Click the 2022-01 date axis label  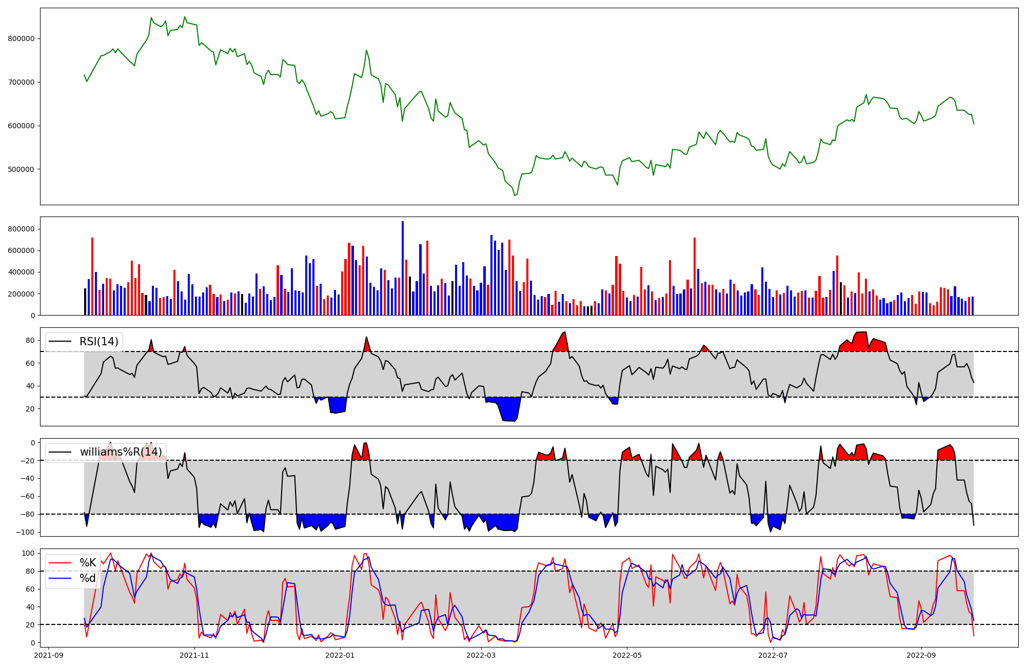340,655
